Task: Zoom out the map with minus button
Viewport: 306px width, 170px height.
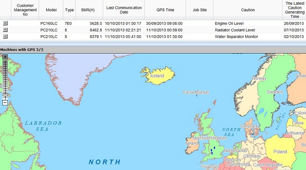Action: [x=5, y=103]
